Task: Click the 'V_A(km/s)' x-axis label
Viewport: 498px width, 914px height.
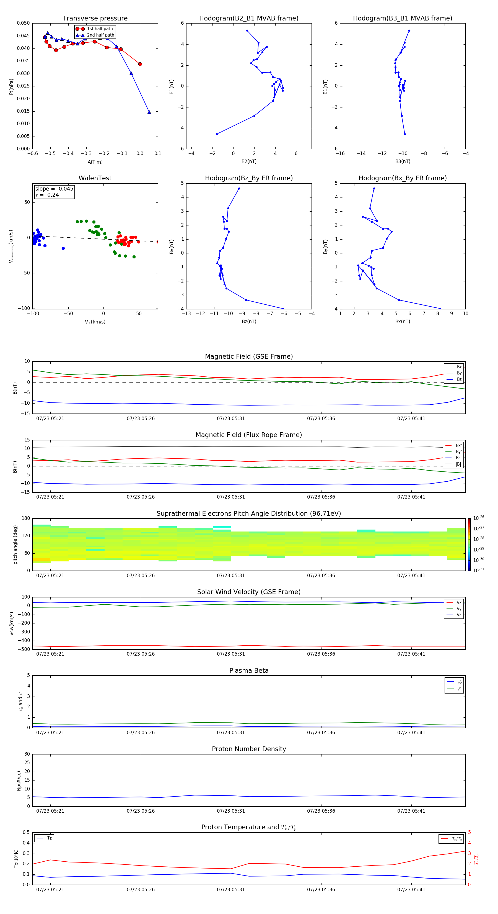Action: (95, 322)
